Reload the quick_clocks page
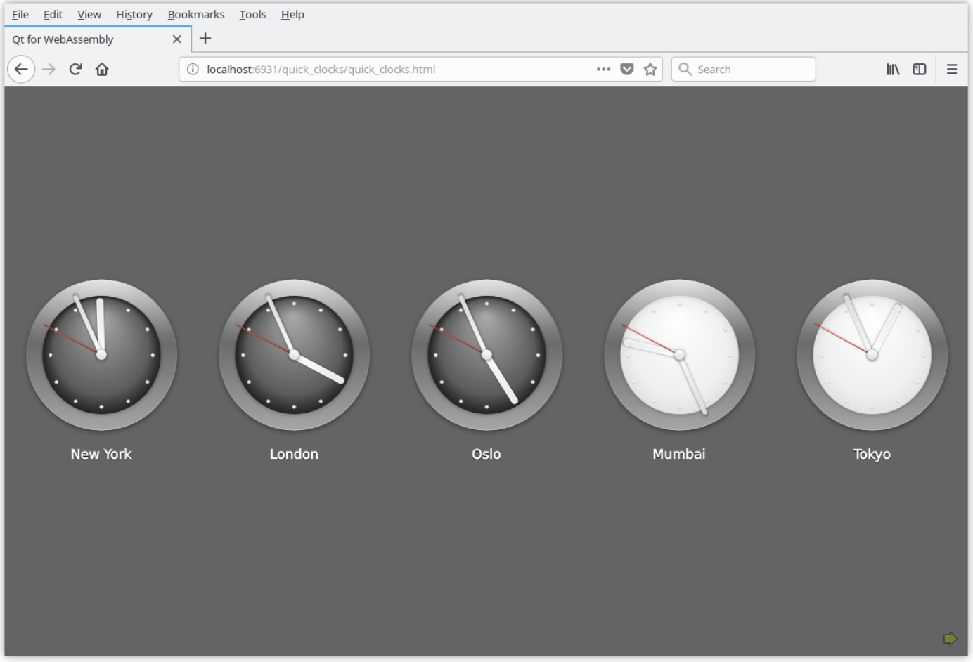The width and height of the screenshot is (973, 662). (75, 69)
